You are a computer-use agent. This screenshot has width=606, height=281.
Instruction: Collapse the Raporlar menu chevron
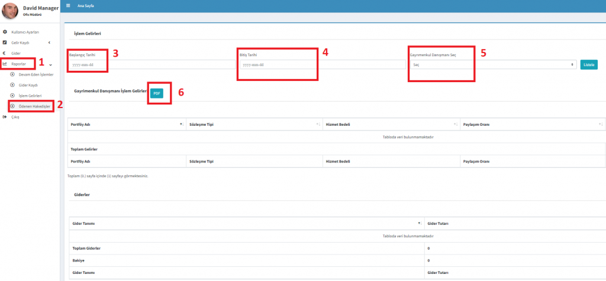point(51,64)
